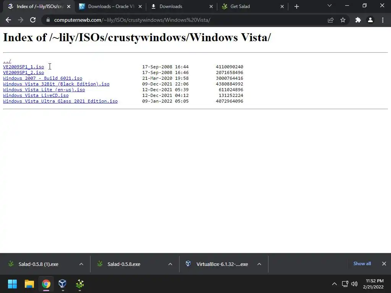Close the Downloads – Oracle VM tab
This screenshot has height=293, width=391.
click(x=140, y=7)
